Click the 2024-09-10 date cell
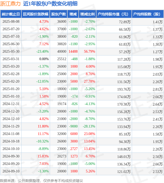 [x=11, y=171]
